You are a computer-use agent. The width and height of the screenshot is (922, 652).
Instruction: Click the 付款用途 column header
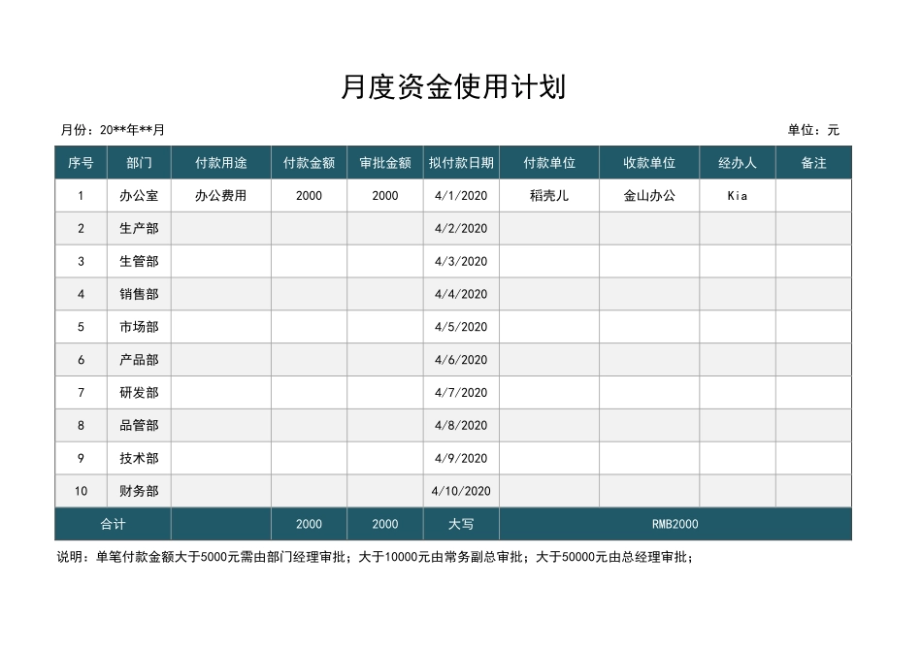[x=220, y=162]
